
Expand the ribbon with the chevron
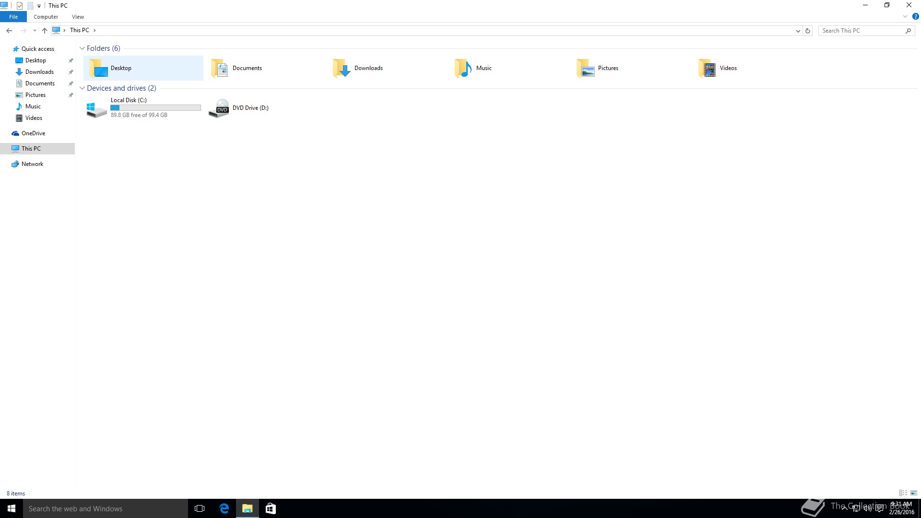(x=905, y=16)
